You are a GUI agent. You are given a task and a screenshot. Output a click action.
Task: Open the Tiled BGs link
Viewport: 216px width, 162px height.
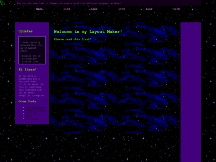(32, 113)
